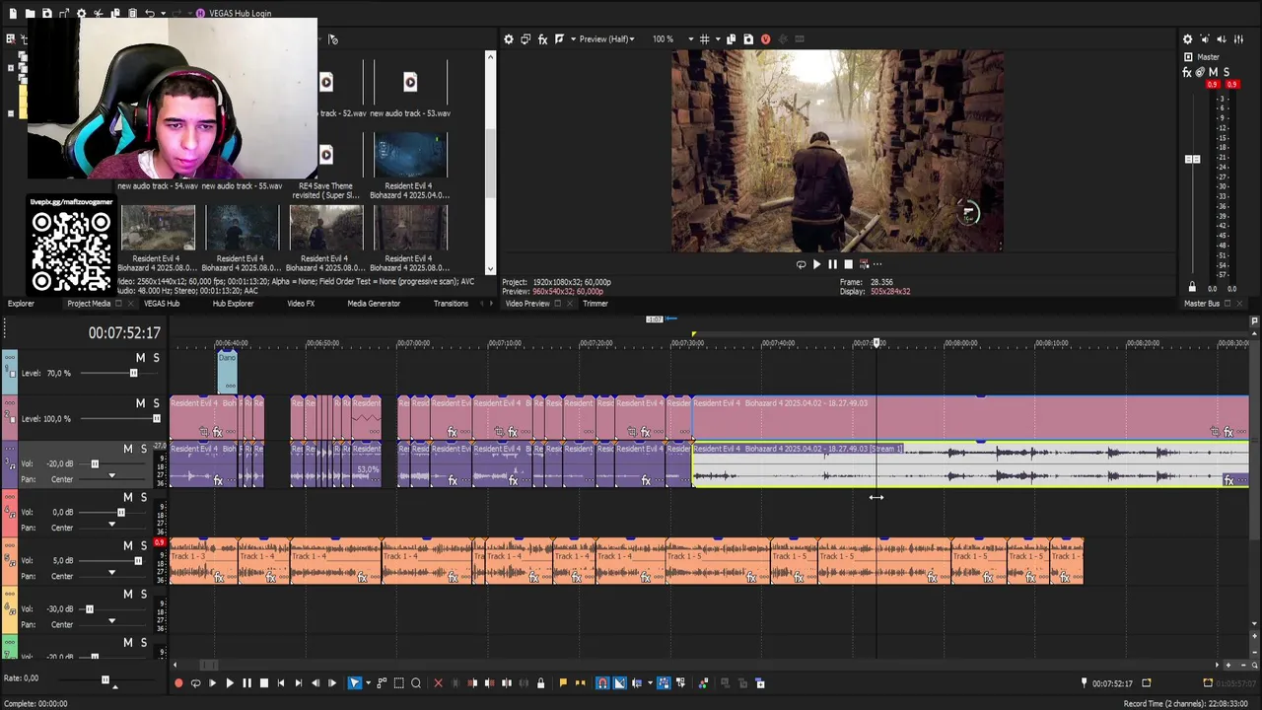
Task: Toggle Lock Envelopes to Events icon
Action: click(x=664, y=682)
